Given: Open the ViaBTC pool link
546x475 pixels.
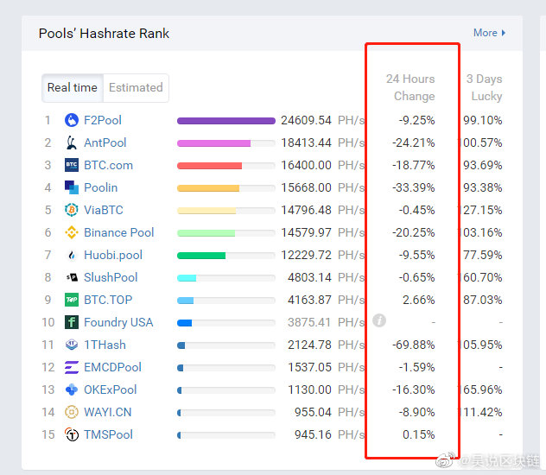Looking at the screenshot, I should 104,210.
